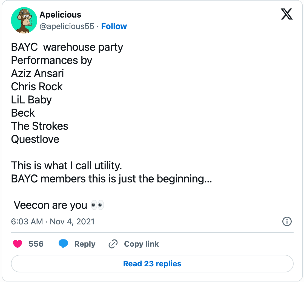This screenshot has height=282, width=304.
Task: Click the heart to unlike the post
Action: 18,244
